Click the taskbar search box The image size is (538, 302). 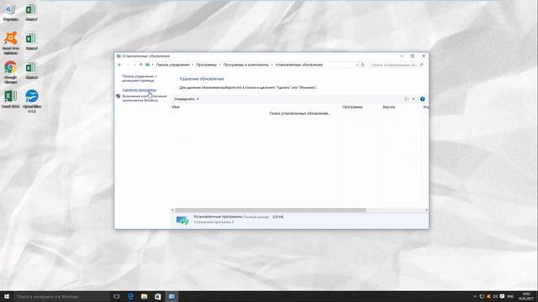point(61,296)
